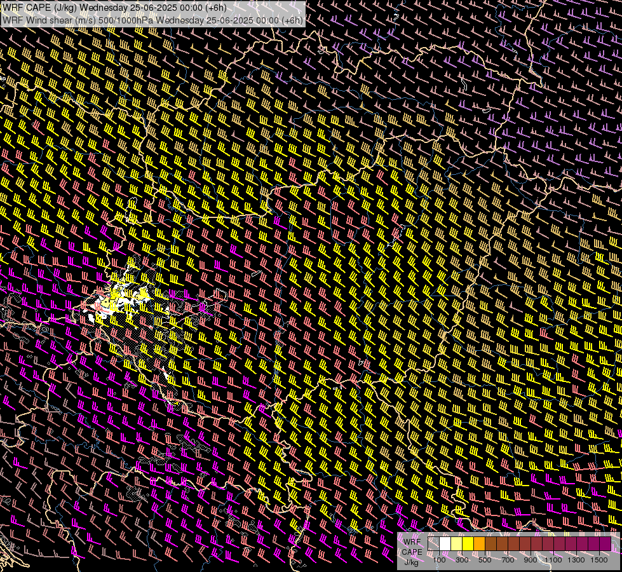The height and width of the screenshot is (572, 622).
Task: Click the 1100 label on legend
Action: coord(553,560)
